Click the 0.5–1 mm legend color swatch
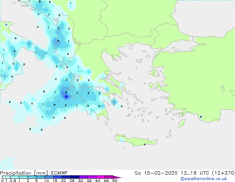235x182 pixels. coord(15,177)
